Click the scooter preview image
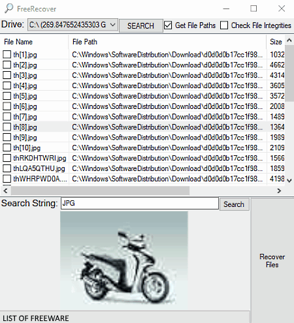The height and width of the screenshot is (323, 294). 124,261
